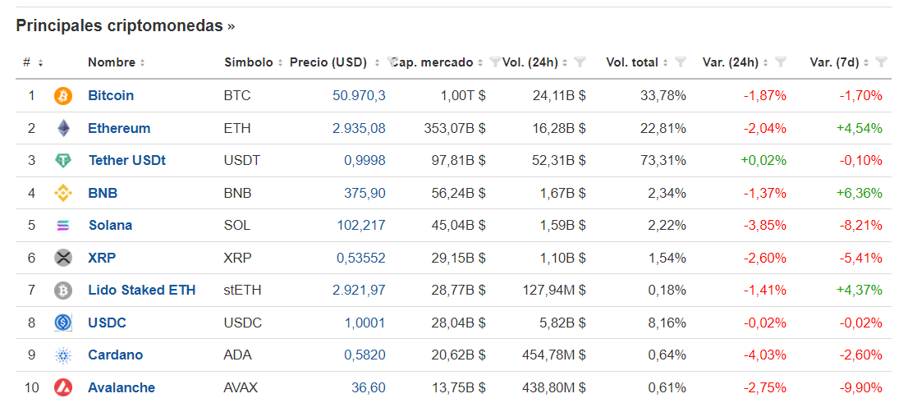Open filter funnel for Precio (USD) column
908x412 pixels.
point(392,62)
